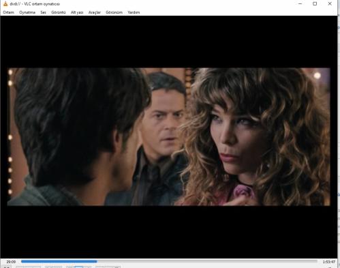Open the Görüntü menu
The image size is (340, 268).
point(59,12)
